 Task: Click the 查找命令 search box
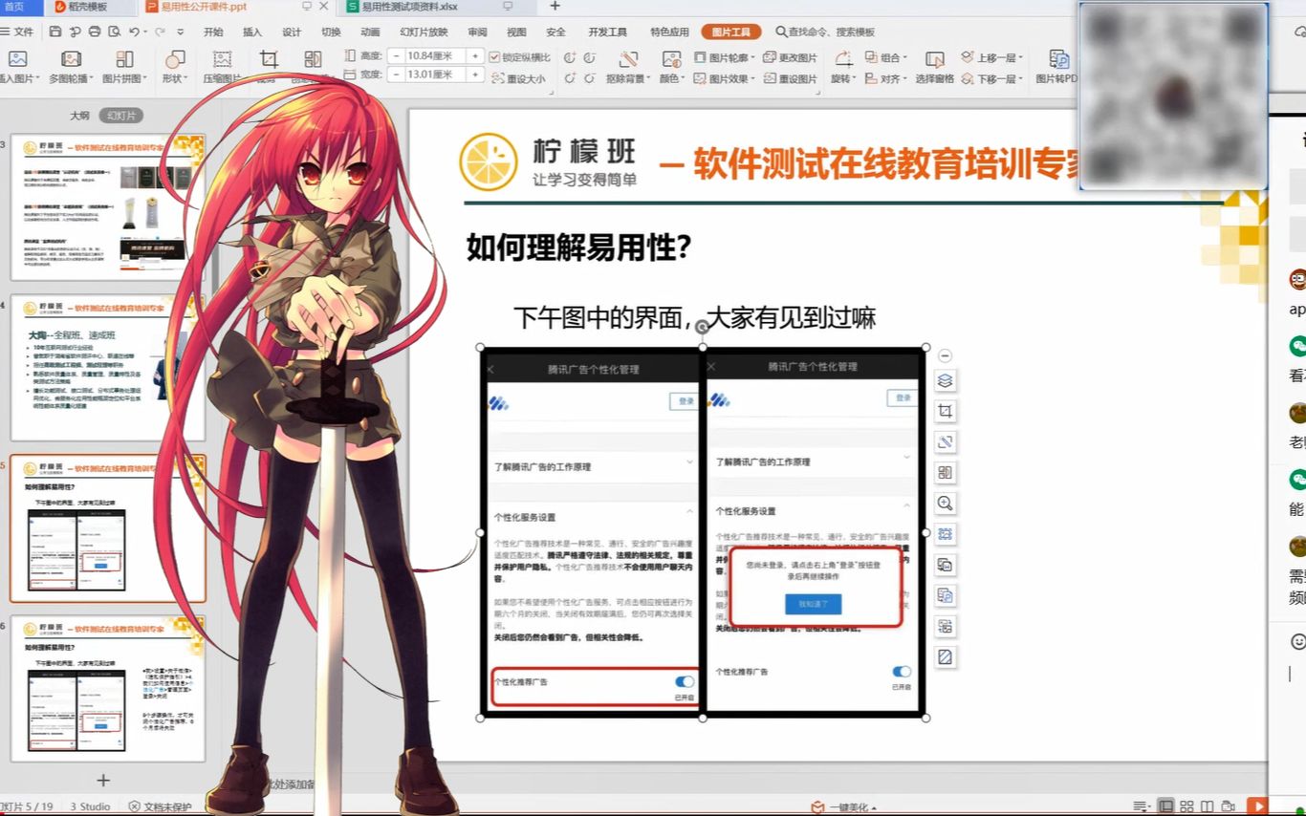click(x=825, y=32)
